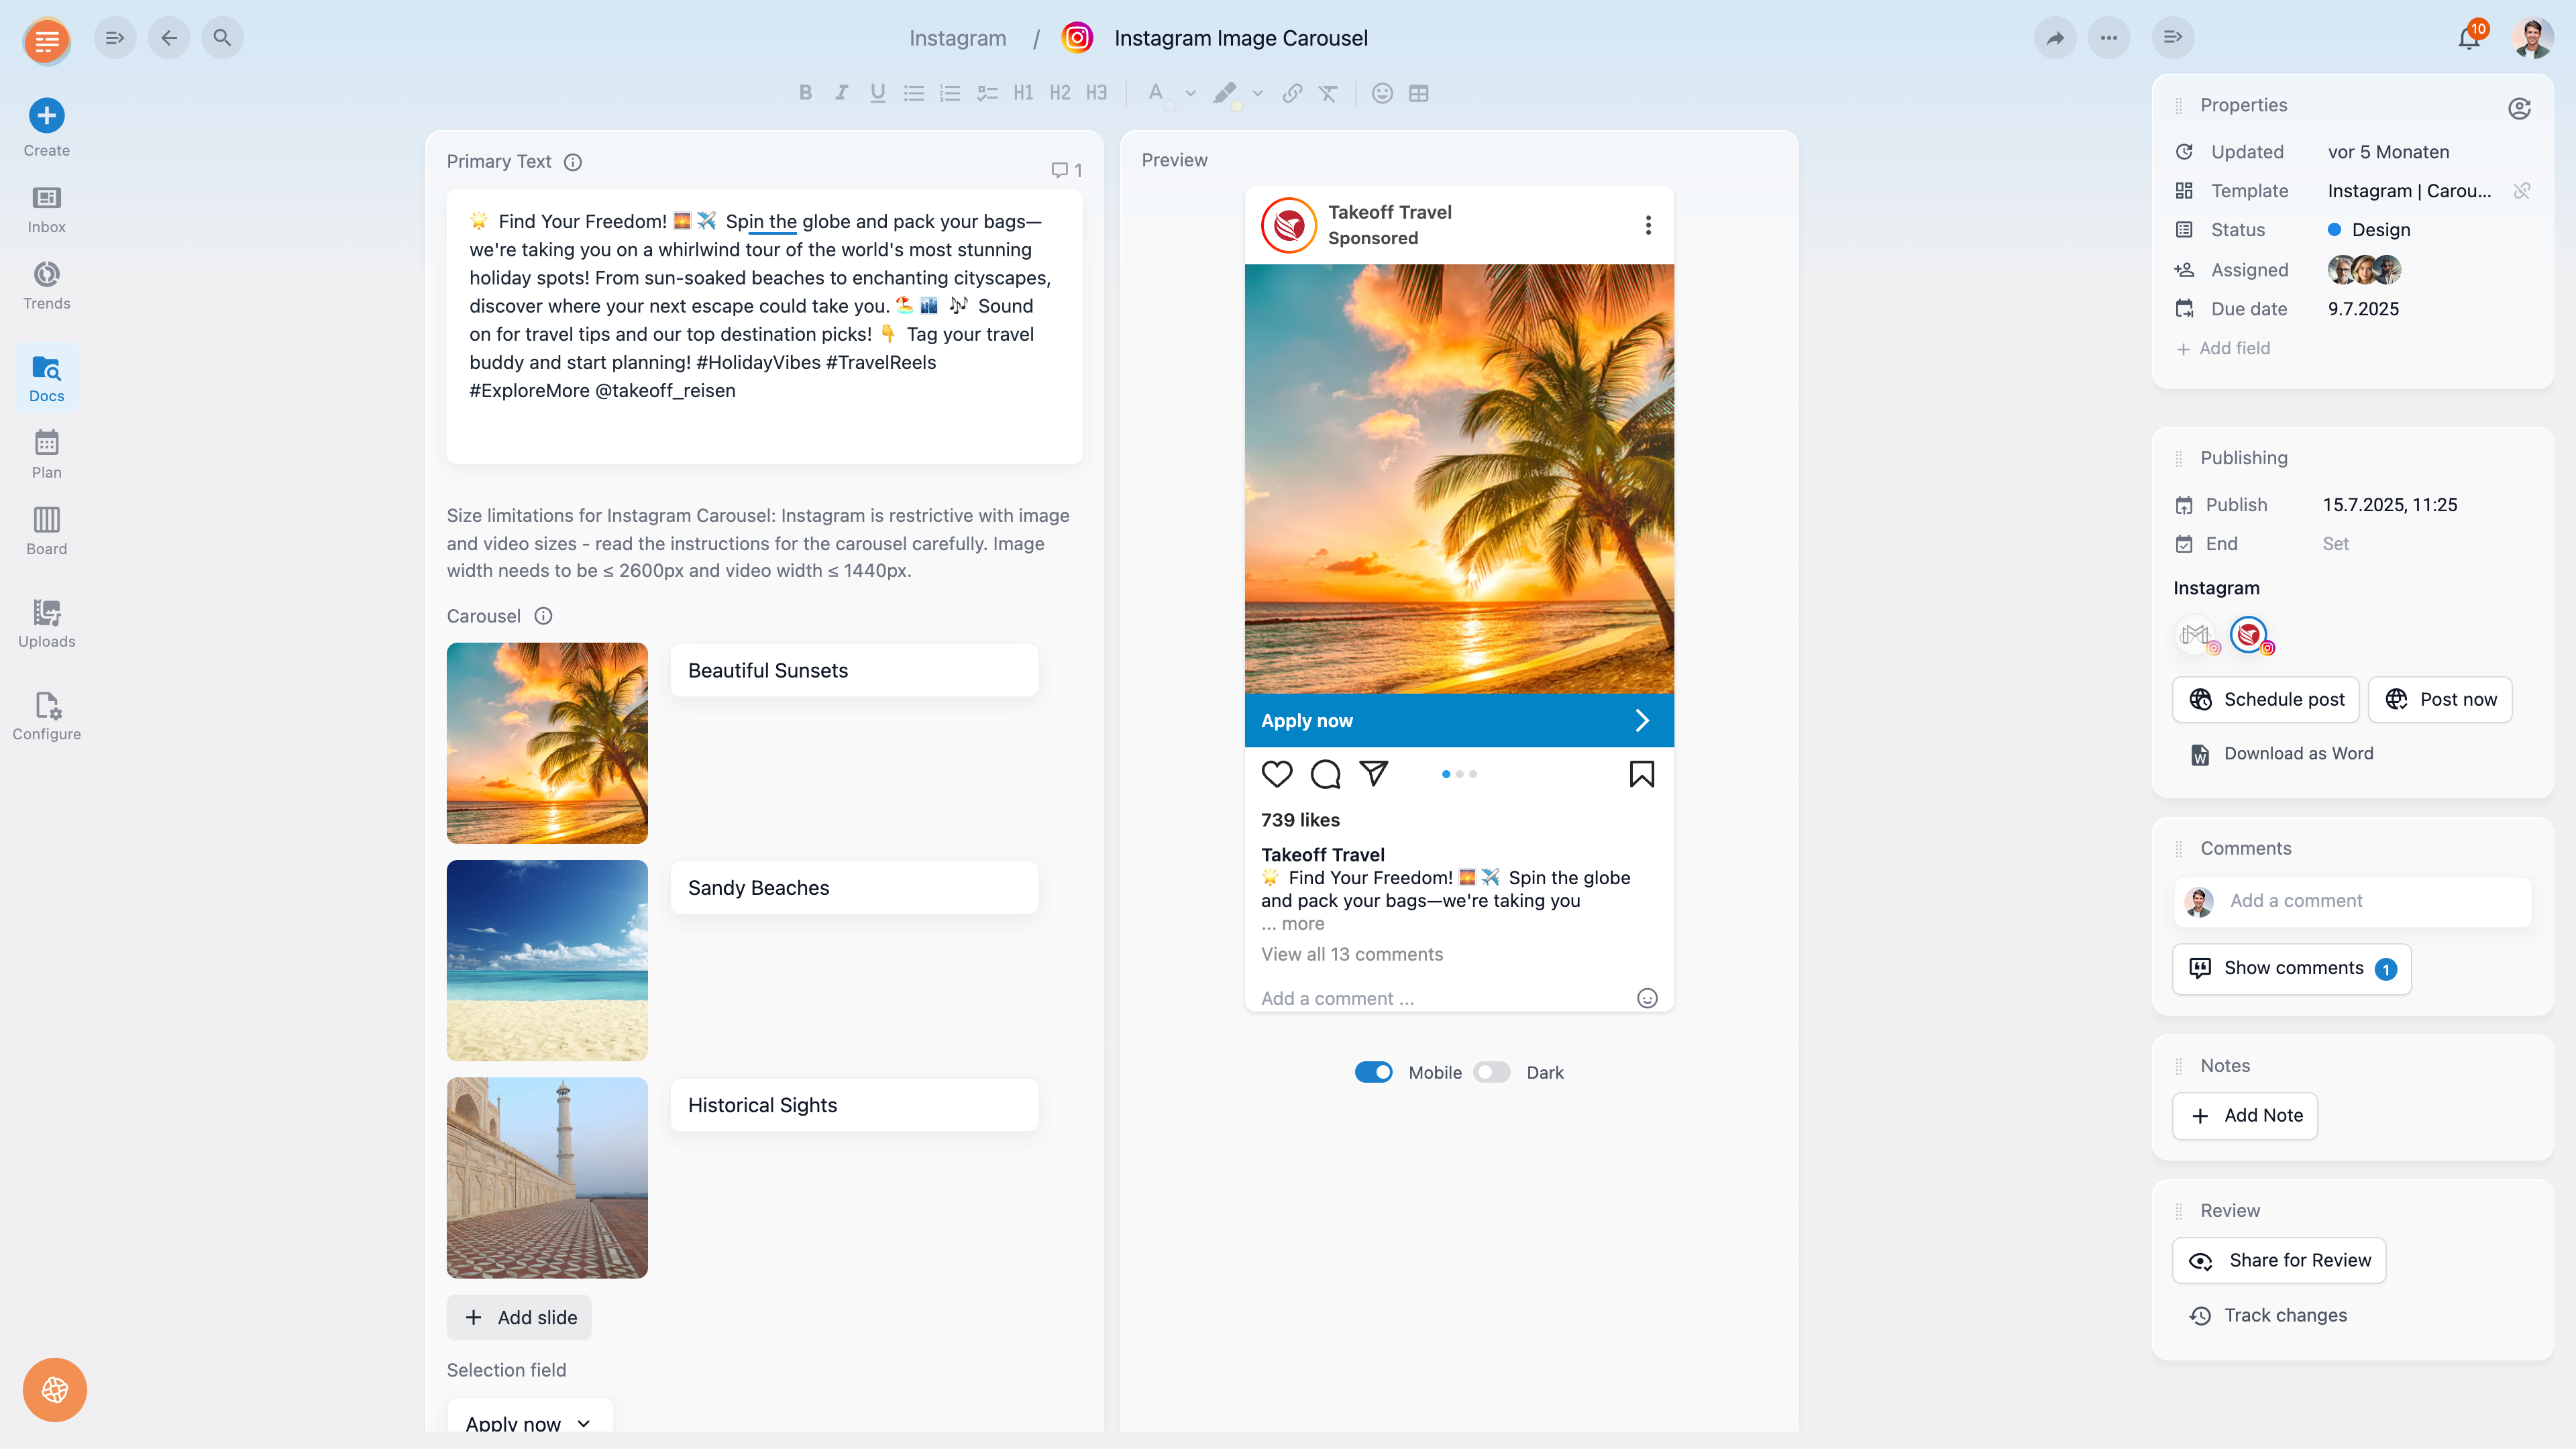Disable the Mobile preview toggle
Screen dimensions: 2576x1449
click(1374, 1071)
